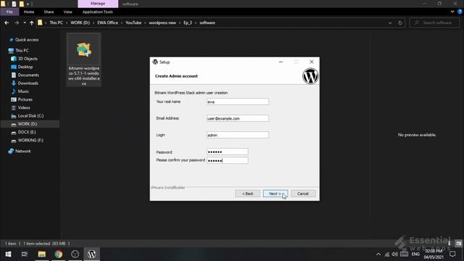
Task: Go forward in File Explorer
Action: [17, 22]
